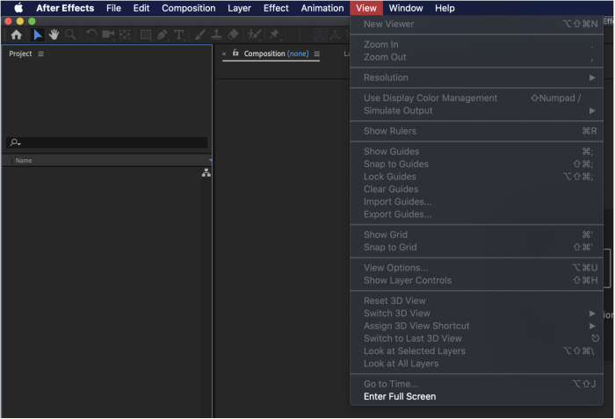The height and width of the screenshot is (419, 615).
Task: Sort by the Name column header
Action: [x=24, y=161]
